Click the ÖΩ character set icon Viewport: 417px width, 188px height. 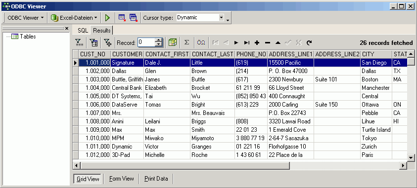click(201, 42)
